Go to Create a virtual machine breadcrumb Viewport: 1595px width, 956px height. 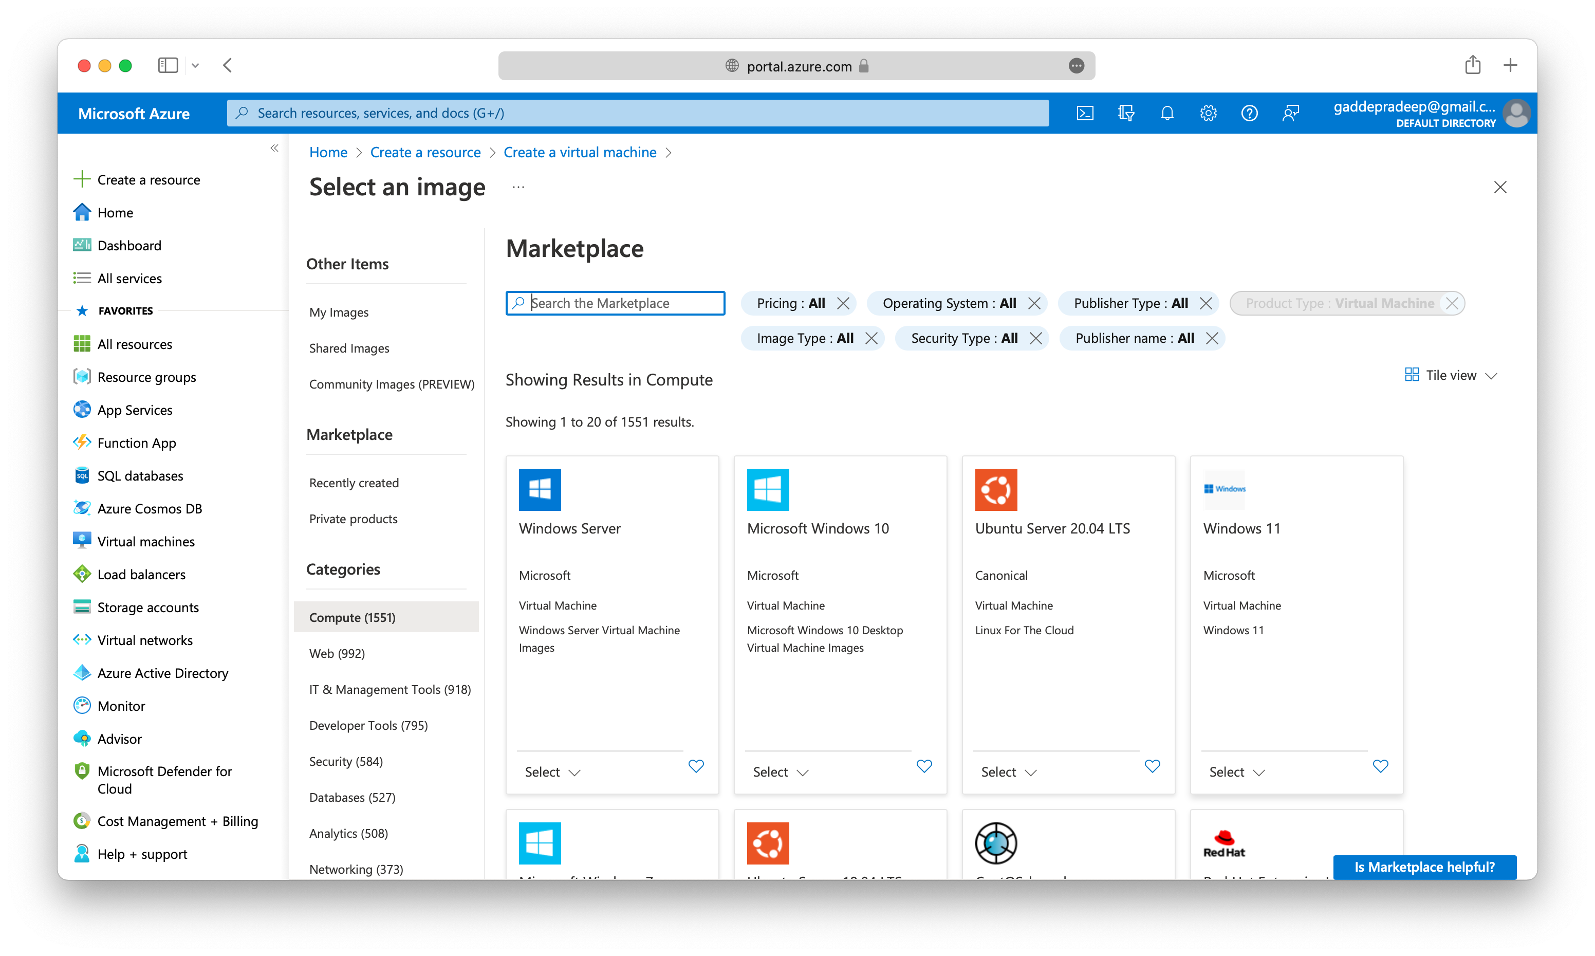pyautogui.click(x=580, y=153)
